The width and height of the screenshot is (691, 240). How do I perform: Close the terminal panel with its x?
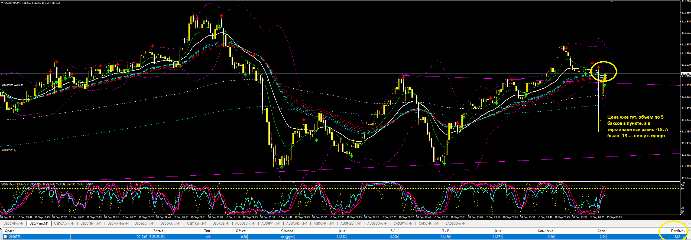point(1,229)
